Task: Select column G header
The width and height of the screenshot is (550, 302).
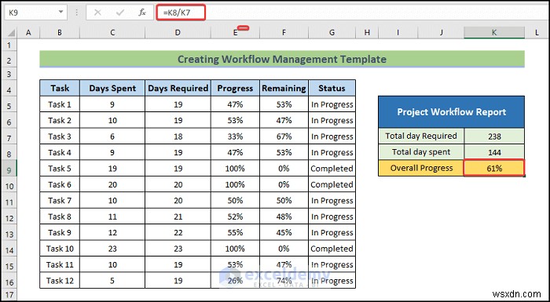Action: tap(332, 33)
